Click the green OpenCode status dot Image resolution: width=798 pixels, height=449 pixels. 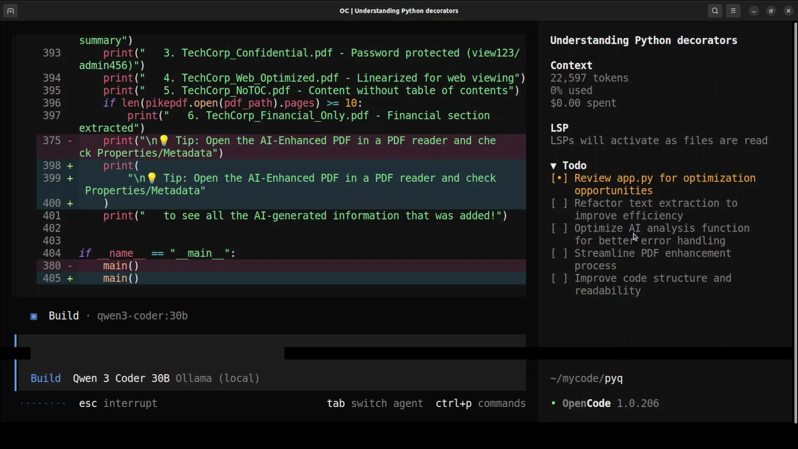click(x=553, y=404)
